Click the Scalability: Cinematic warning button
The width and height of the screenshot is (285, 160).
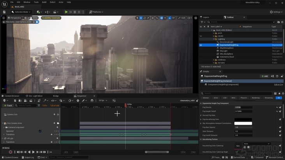[51, 18]
